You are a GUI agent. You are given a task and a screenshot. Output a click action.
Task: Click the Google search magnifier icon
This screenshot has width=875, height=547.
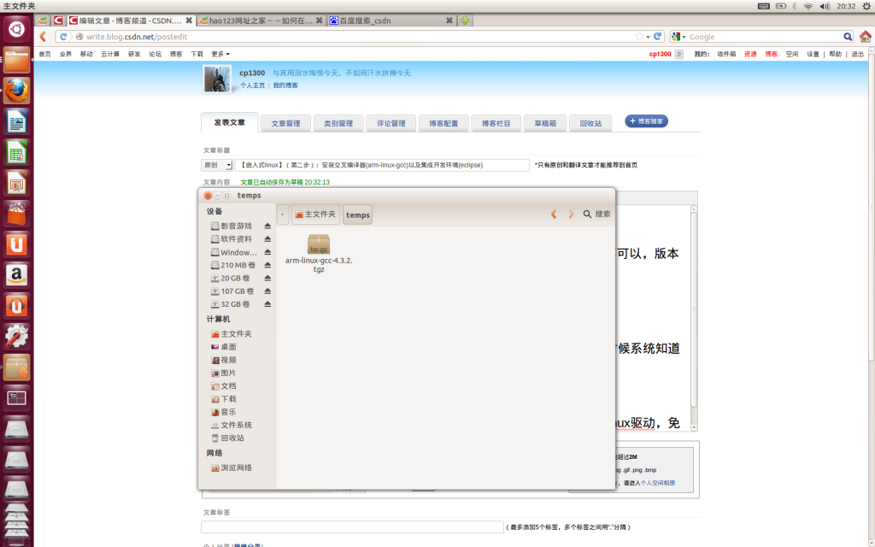tap(848, 36)
